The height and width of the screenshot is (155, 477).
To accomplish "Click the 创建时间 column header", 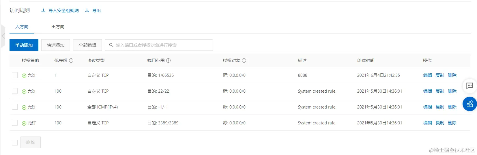I will (366, 61).
